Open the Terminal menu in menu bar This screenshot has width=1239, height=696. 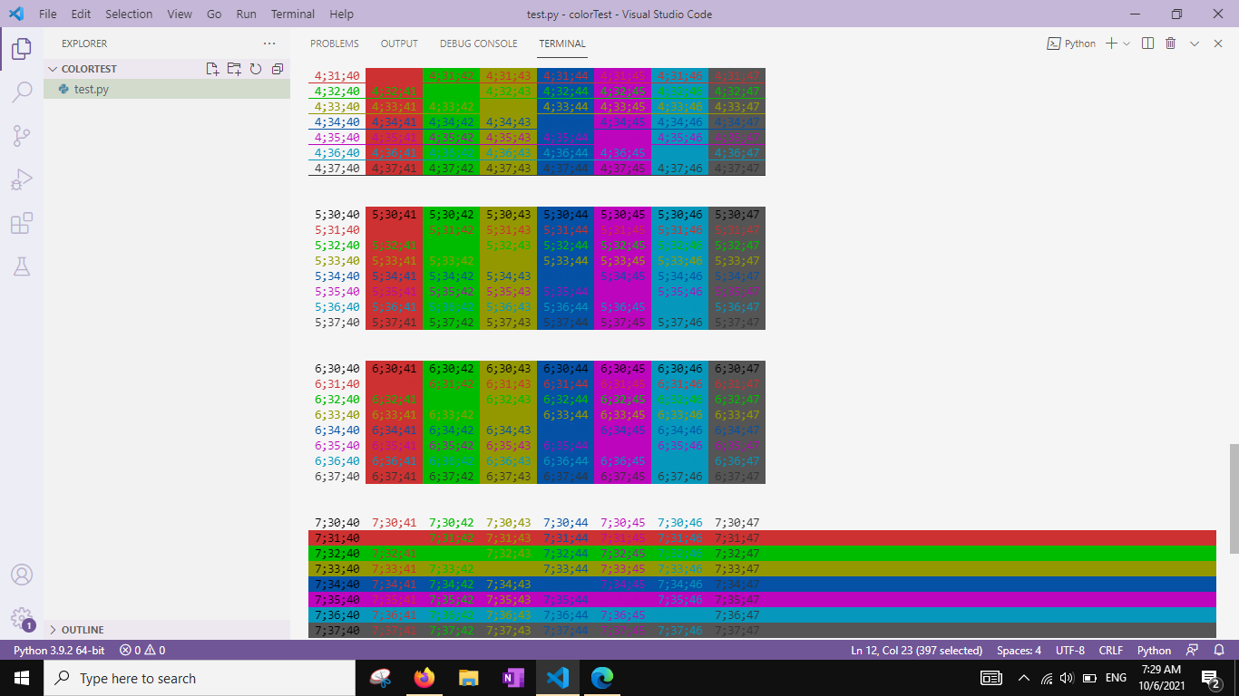tap(292, 14)
